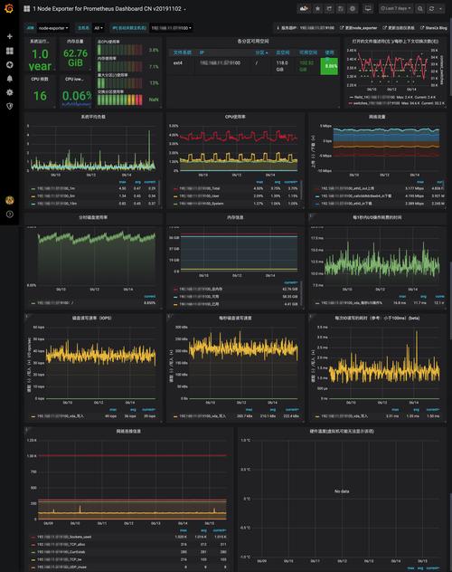Image resolution: width=452 pixels, height=572 pixels.
Task: Open the refresh interval dropdown arrow
Action: point(441,8)
